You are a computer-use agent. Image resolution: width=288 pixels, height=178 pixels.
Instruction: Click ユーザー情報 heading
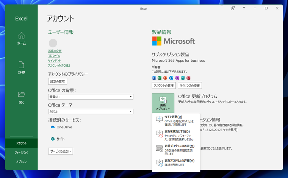point(61,32)
